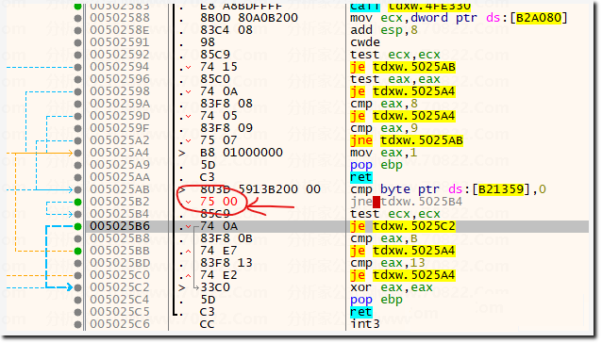602x343 pixels.
Task: Click the gray breakpoint dot at 005025A4
Action: click(x=78, y=153)
